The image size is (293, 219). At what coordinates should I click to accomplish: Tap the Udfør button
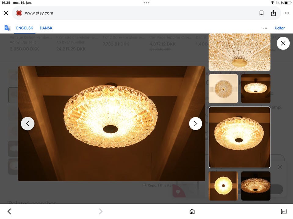click(280, 28)
